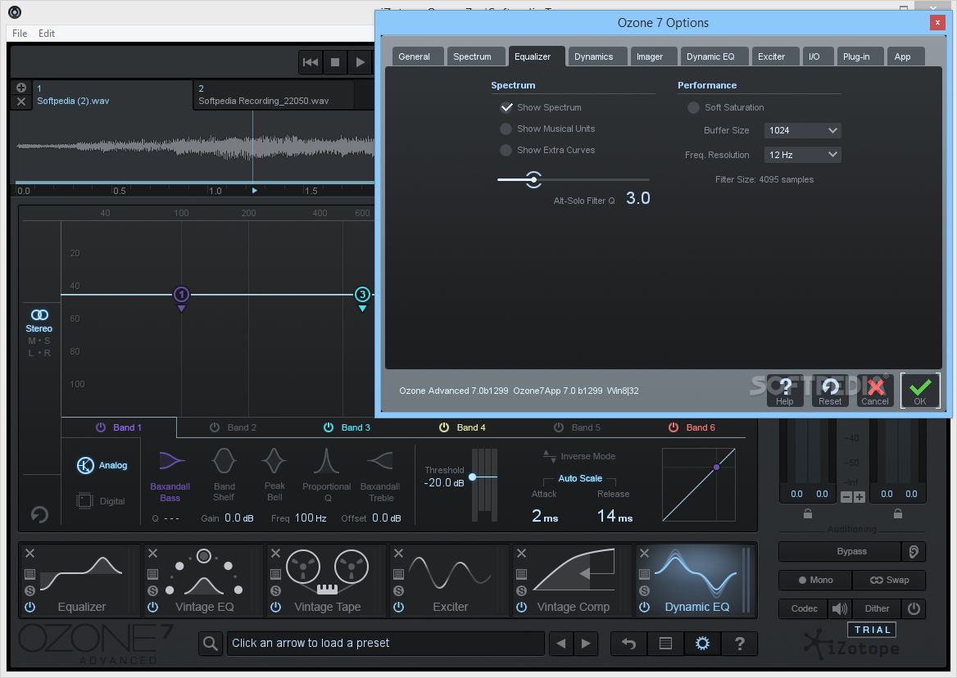Choose Analog filter mode
The height and width of the screenshot is (678, 957).
[102, 465]
